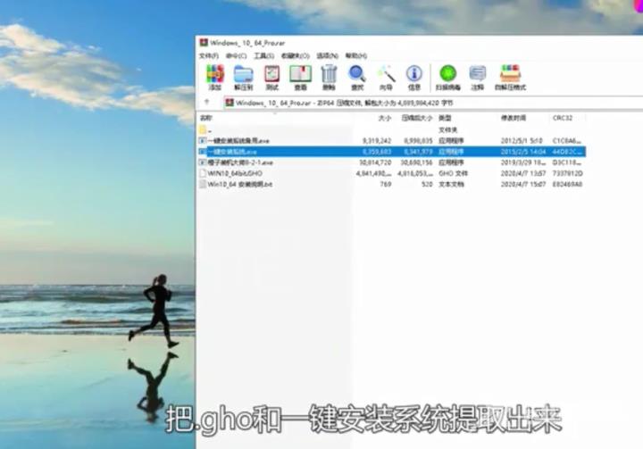Screen dimensions: 643x449
Task: Select the Win10_64 安装说明.txt file
Action: coord(392,185)
